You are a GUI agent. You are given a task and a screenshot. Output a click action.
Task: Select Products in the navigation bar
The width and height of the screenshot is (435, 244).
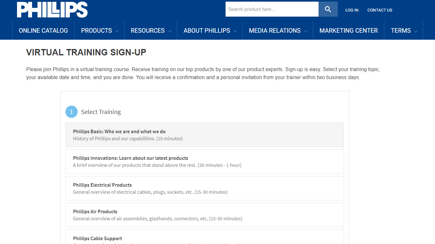[x=96, y=30]
